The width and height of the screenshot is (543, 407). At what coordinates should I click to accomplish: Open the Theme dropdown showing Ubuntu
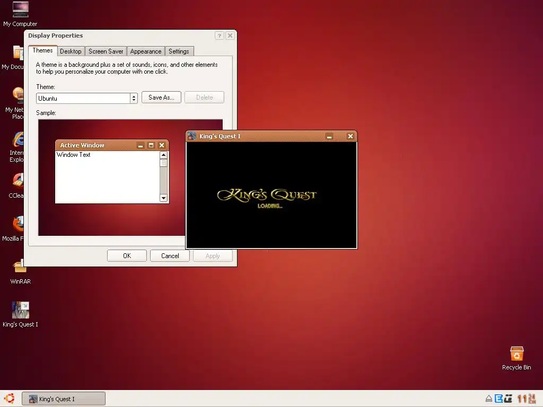[x=87, y=98]
